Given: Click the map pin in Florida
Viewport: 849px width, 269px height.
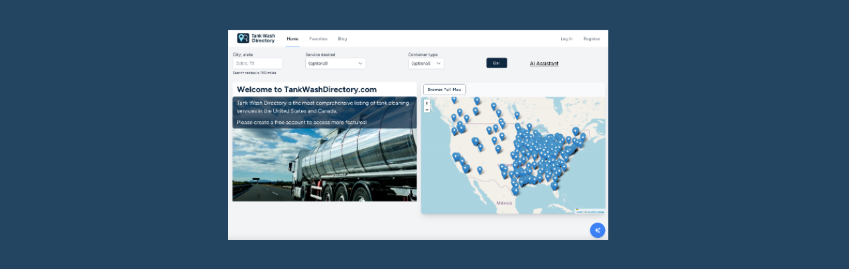Looking at the screenshot, I should tap(555, 186).
